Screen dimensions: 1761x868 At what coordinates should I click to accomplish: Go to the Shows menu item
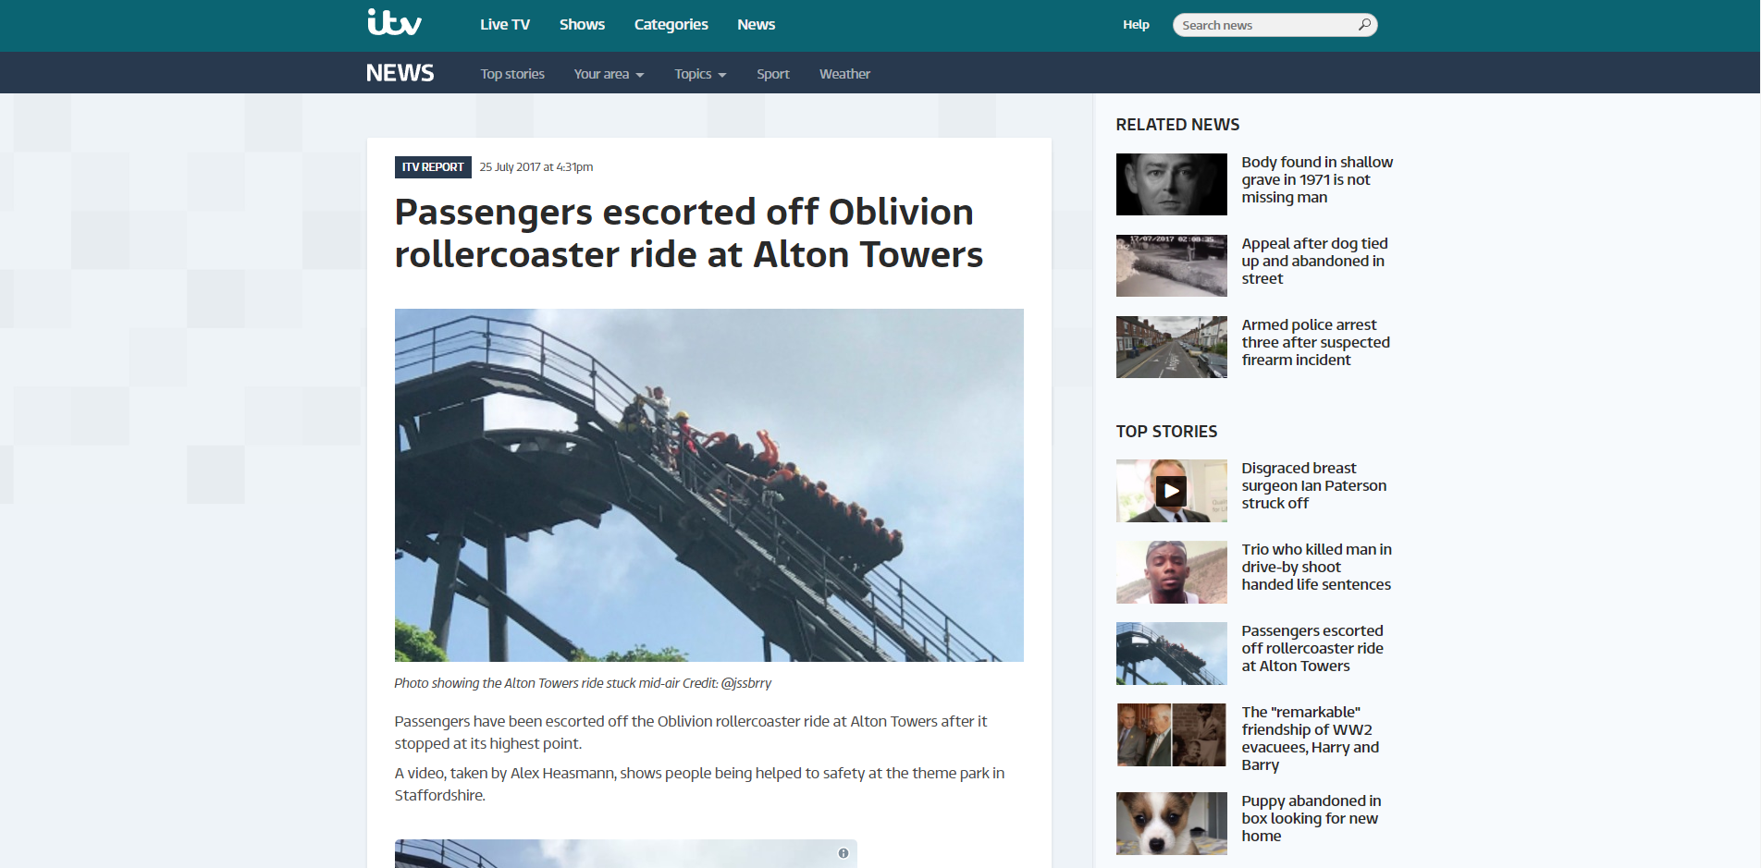[582, 25]
